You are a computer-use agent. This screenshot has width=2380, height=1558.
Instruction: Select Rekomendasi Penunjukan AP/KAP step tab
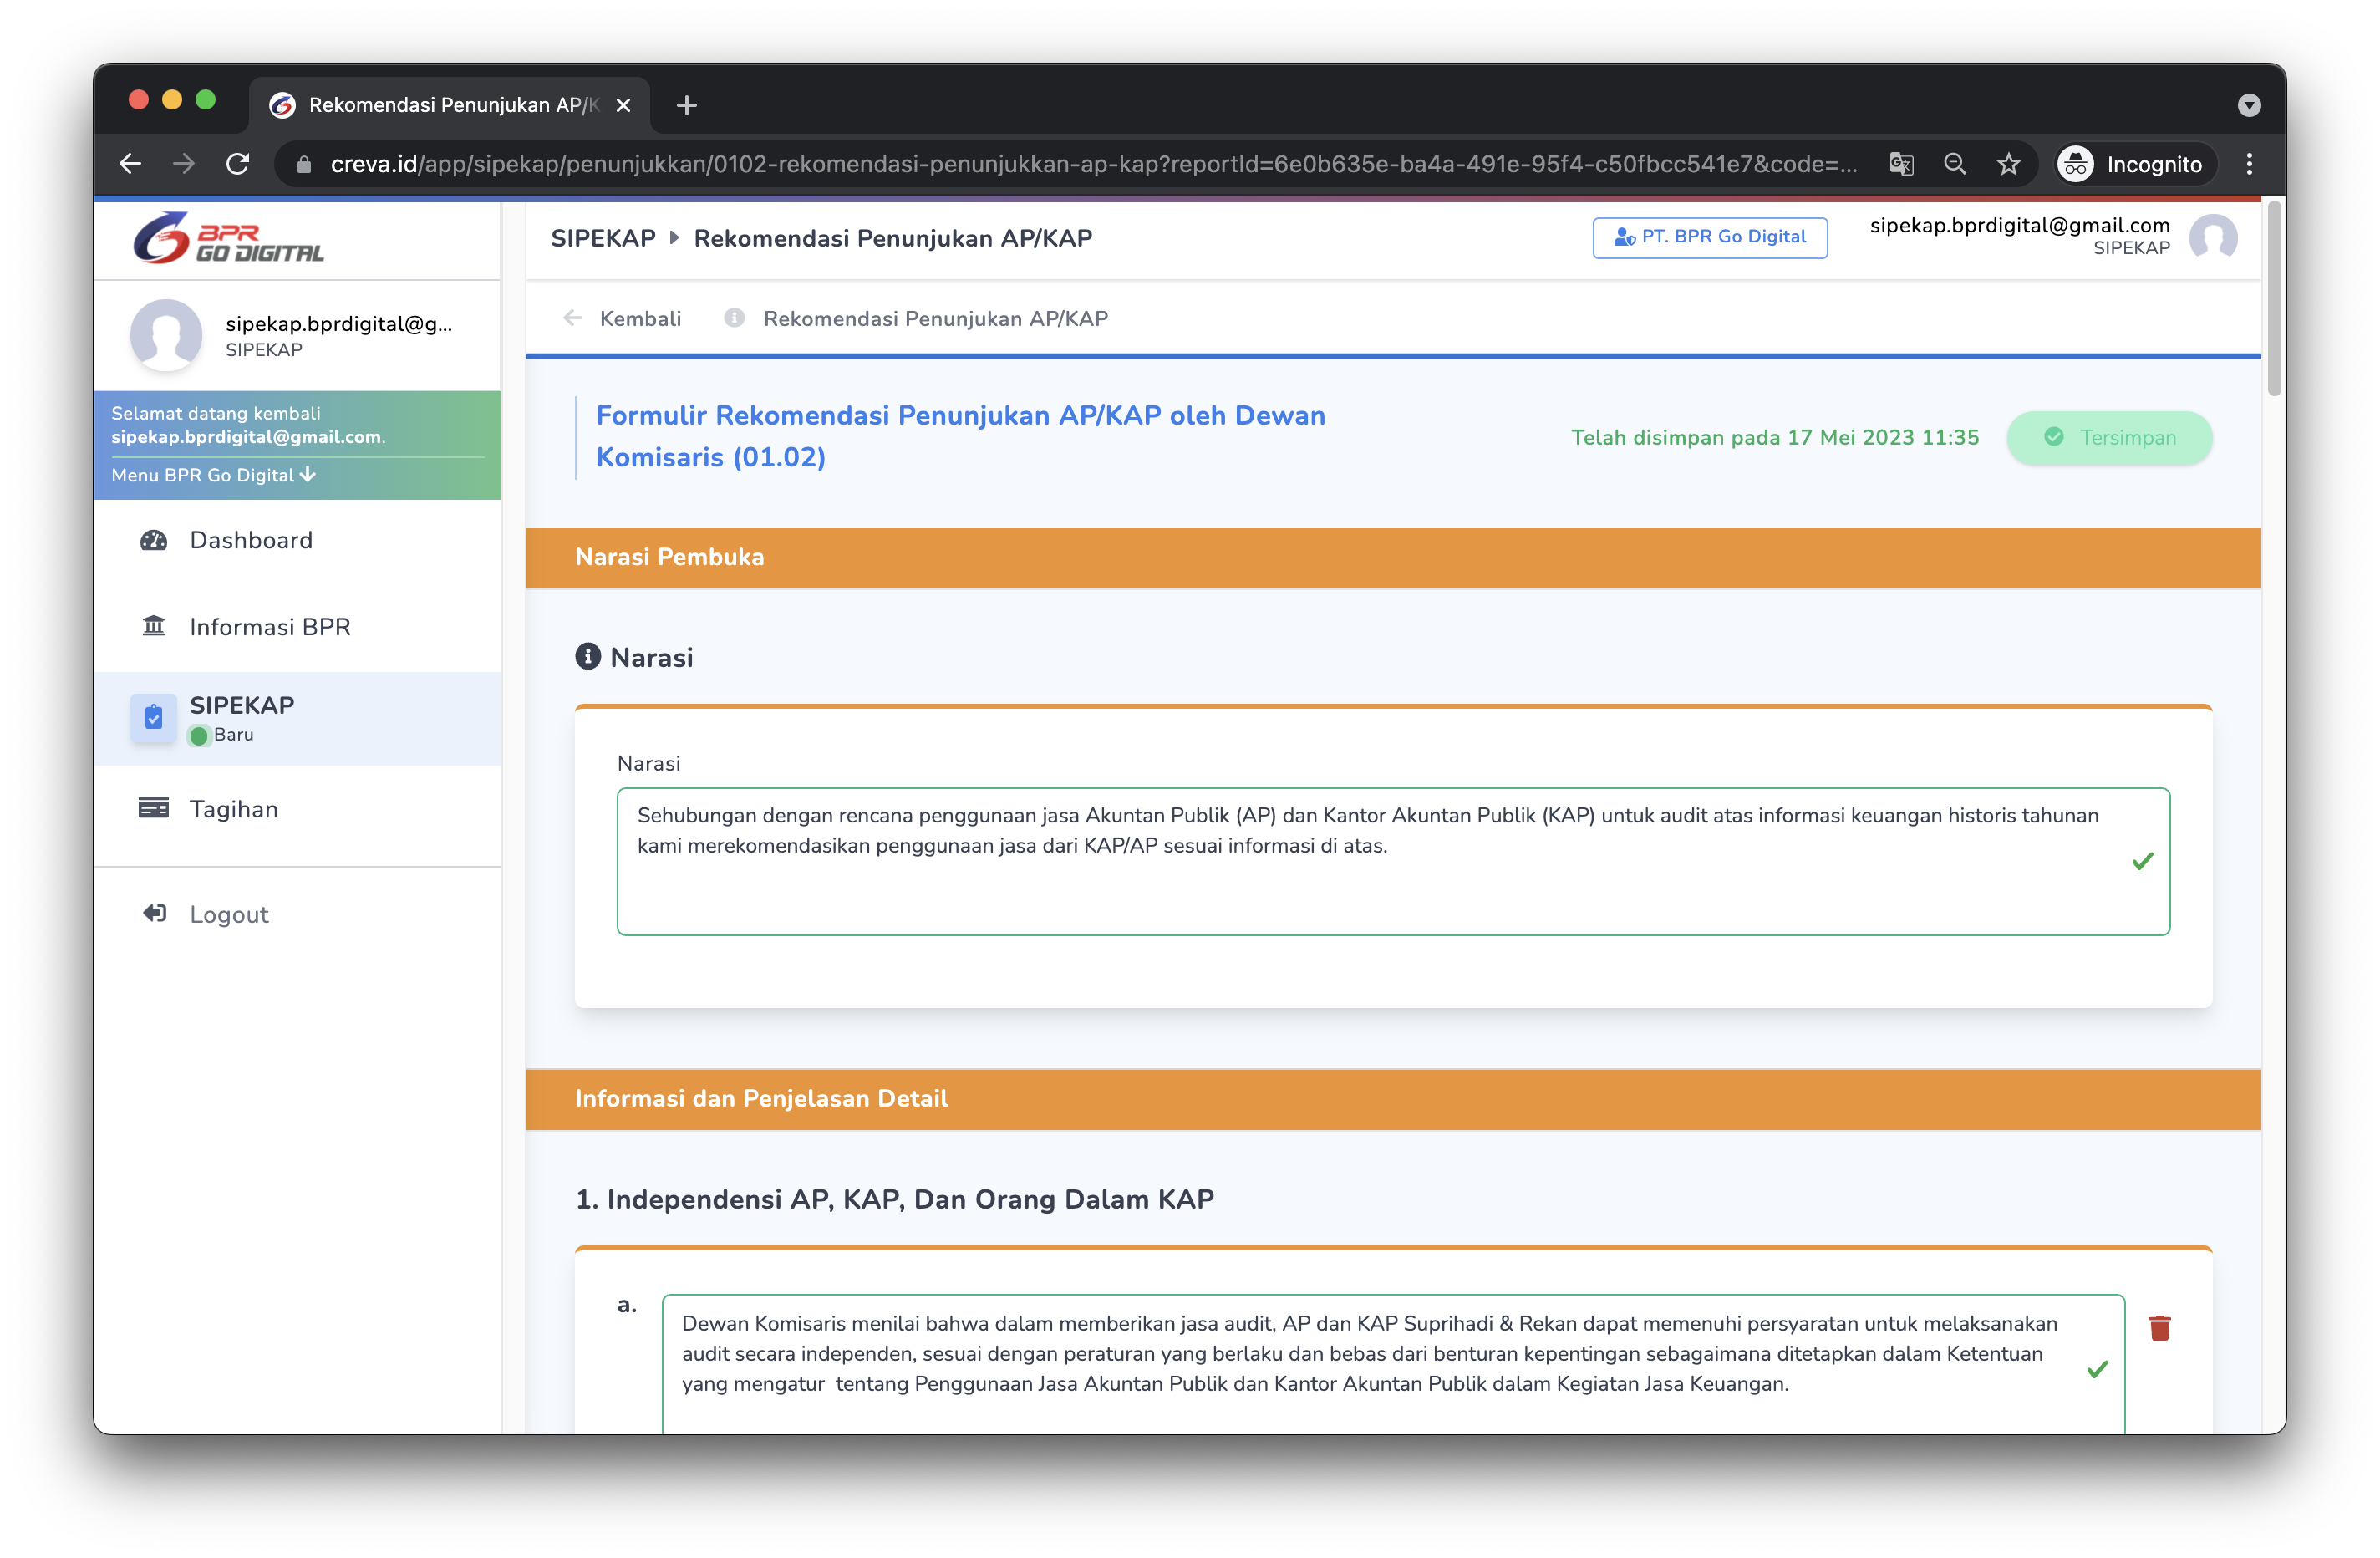point(916,319)
